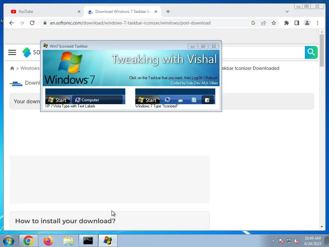Click the Taskbar Iconizer program icon on page
The height and width of the screenshot is (247, 329).
coord(16,83)
